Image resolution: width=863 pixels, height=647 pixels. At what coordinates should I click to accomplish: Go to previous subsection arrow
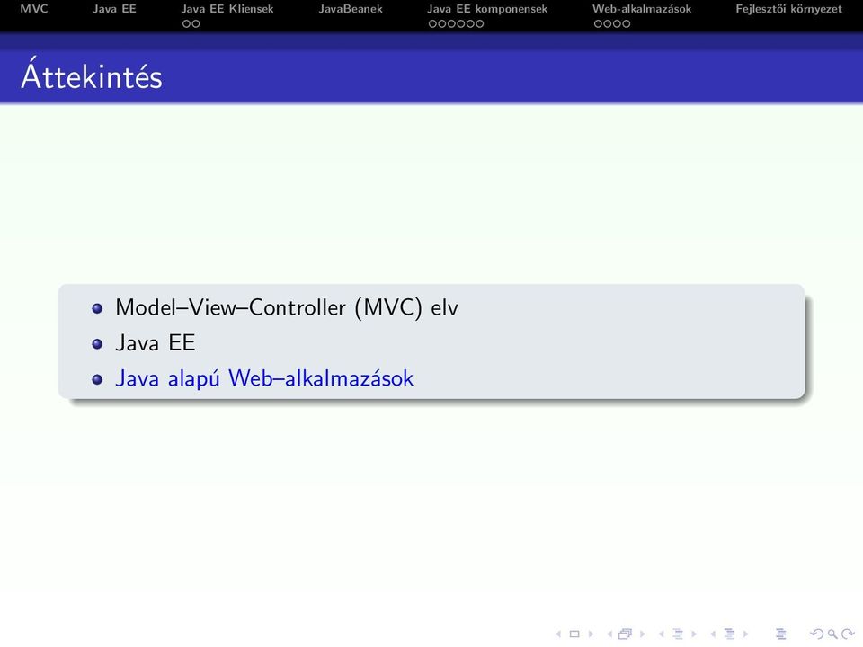(661, 634)
